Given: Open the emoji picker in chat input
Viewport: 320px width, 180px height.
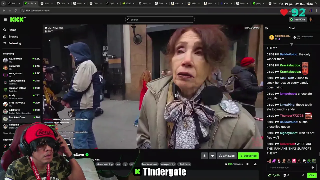Looking at the screenshot, I should 312,167.
